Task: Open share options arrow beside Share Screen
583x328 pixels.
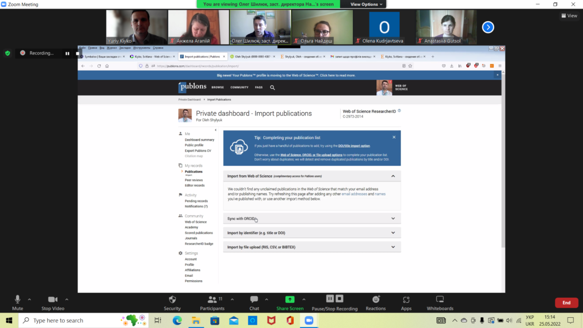Action: 304,300
